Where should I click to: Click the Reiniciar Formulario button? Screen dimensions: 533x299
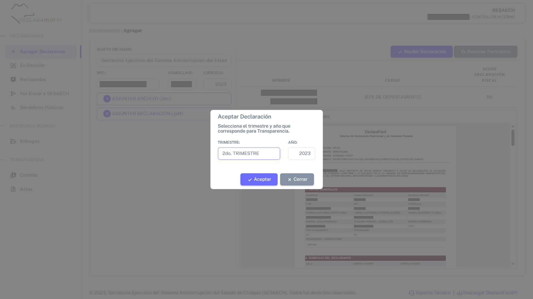486,52
